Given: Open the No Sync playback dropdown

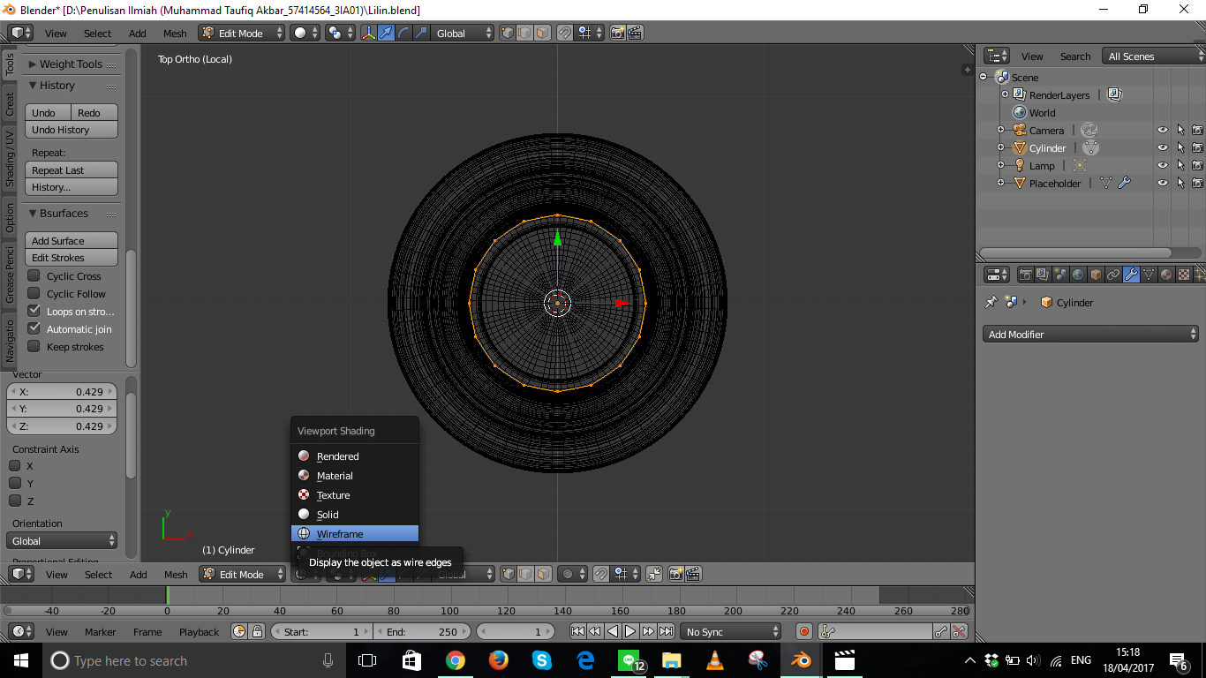Looking at the screenshot, I should pyautogui.click(x=731, y=631).
